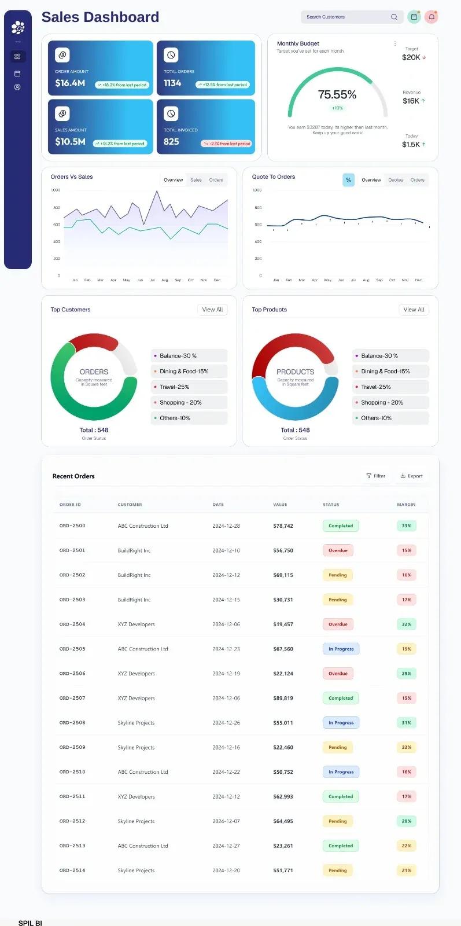The height and width of the screenshot is (926, 461).
Task: Open the notifications bell icon
Action: point(431,17)
